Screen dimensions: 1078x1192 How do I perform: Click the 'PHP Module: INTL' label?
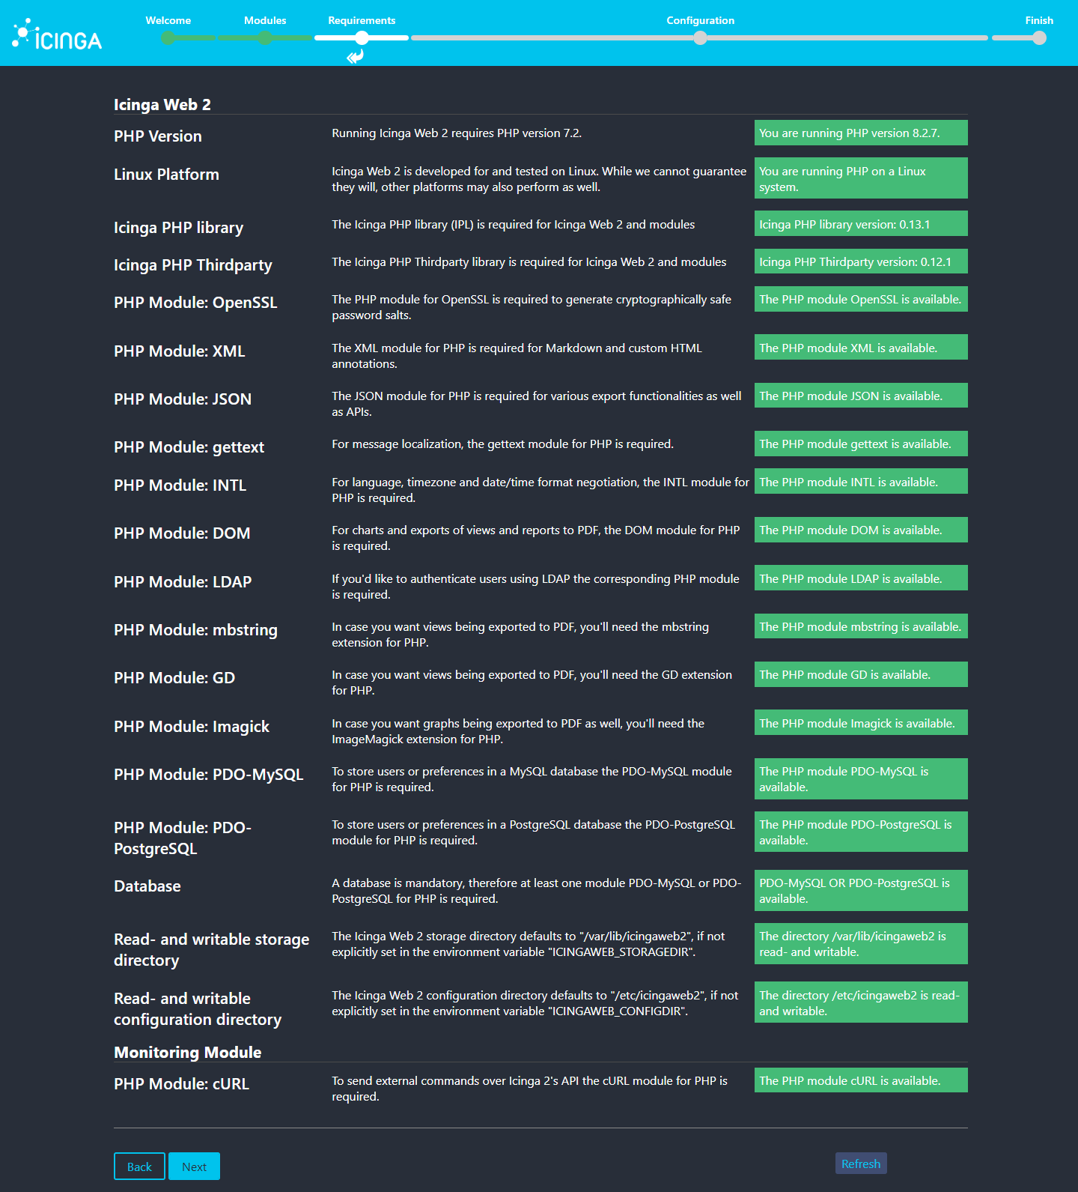(x=180, y=485)
